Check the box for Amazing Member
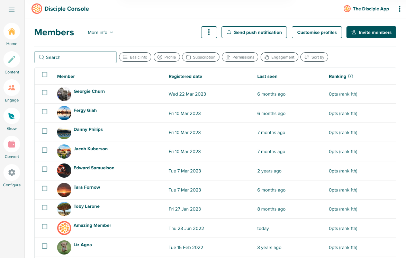 pos(44,226)
